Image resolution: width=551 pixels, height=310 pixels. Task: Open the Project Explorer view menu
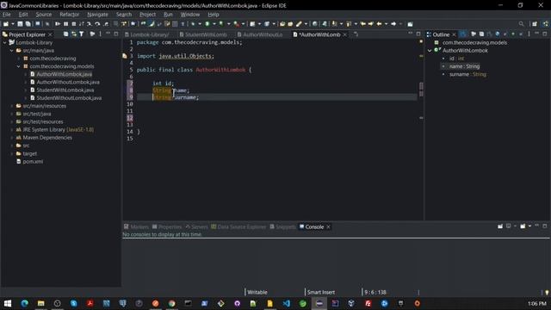click(x=100, y=34)
